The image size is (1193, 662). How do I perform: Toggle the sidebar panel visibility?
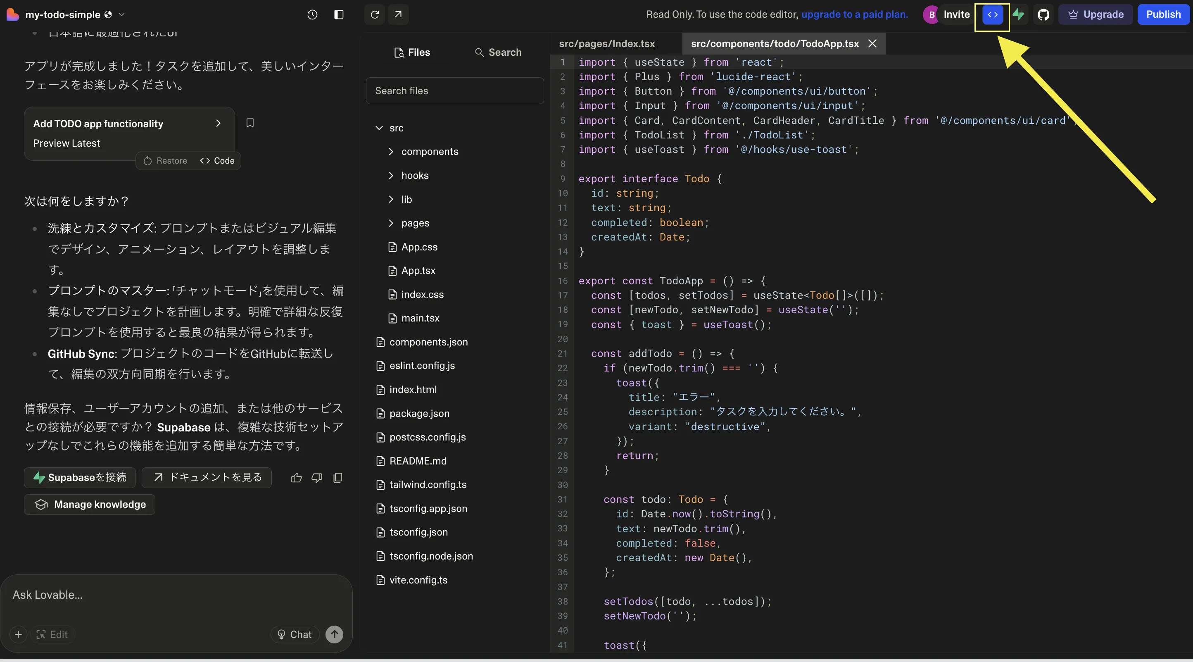[x=339, y=14]
